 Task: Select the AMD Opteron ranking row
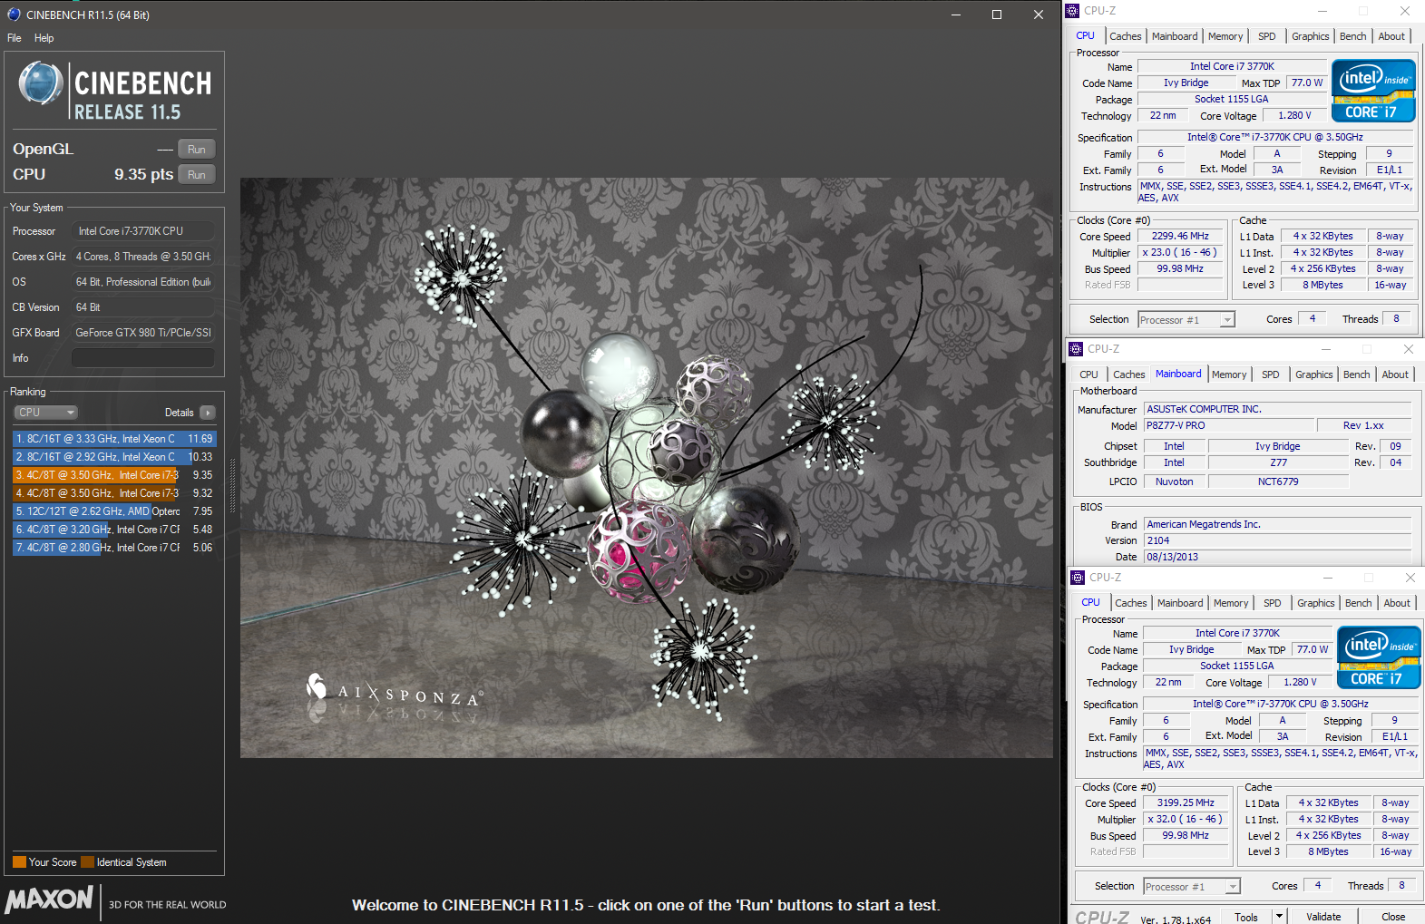pos(114,511)
